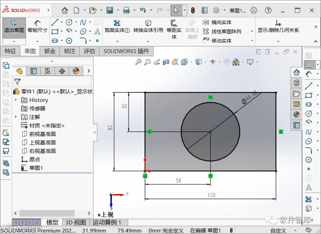The width and height of the screenshot is (321, 234).
Task: Click Zoom to Fit in heads-up toolbar
Action: tap(138, 62)
